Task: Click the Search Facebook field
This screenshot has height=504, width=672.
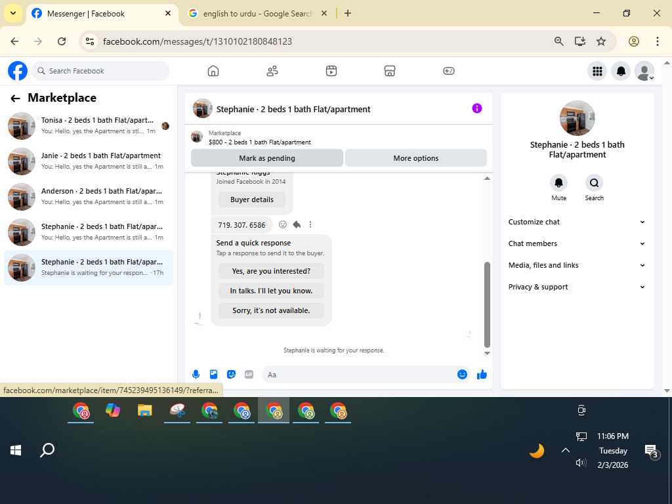Action: pyautogui.click(x=100, y=71)
